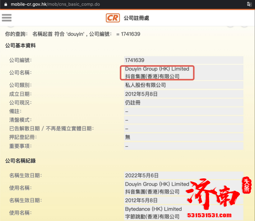Click the orange CR logo
This screenshot has height=221, width=255.
(x=113, y=18)
